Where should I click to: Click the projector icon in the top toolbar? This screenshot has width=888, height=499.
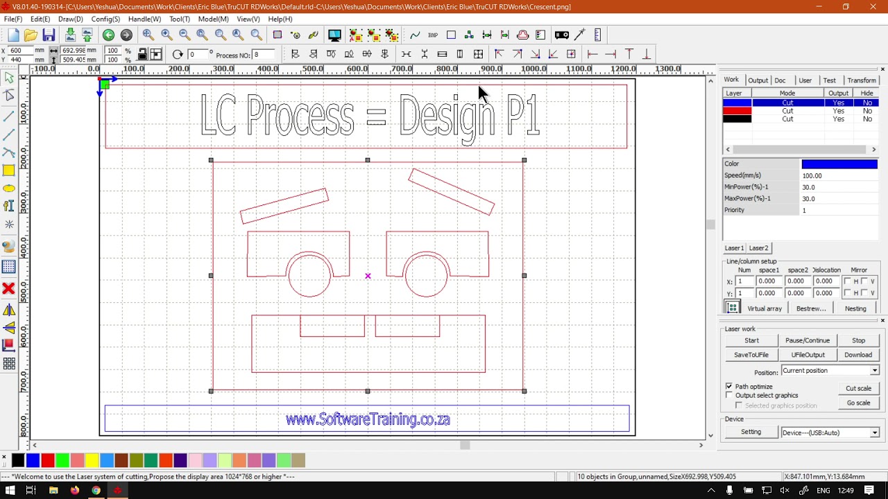[x=562, y=35]
